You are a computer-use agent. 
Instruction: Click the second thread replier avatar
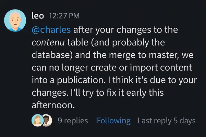[x=47, y=121]
